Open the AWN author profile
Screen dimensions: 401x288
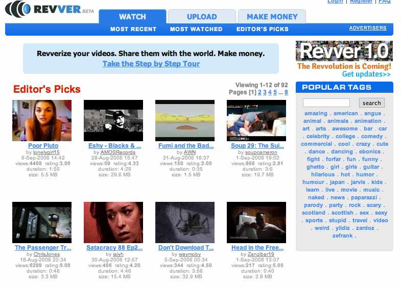coord(190,152)
